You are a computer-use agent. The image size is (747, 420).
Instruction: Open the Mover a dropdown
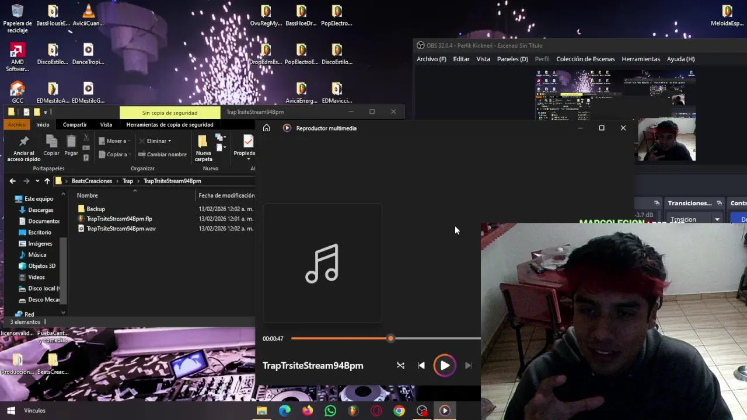pos(113,141)
